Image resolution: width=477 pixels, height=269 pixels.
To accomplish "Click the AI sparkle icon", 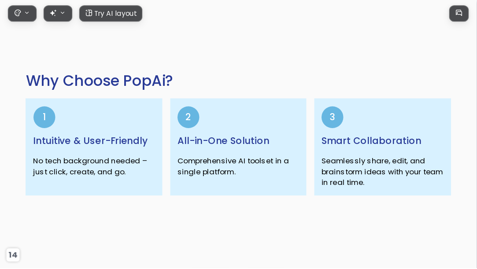I will (53, 13).
